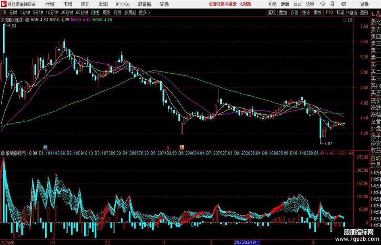Click red 太阳能 stock name in title bar
The height and width of the screenshot is (245, 381).
coord(245,4)
